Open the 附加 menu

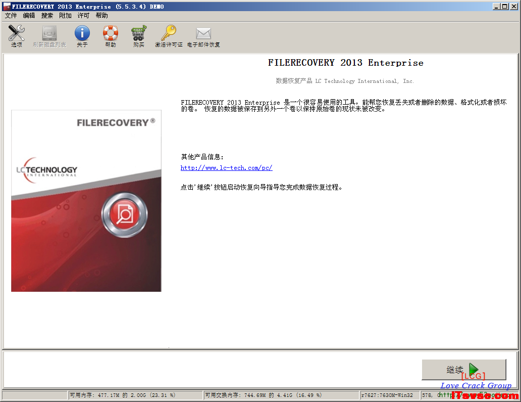point(65,16)
